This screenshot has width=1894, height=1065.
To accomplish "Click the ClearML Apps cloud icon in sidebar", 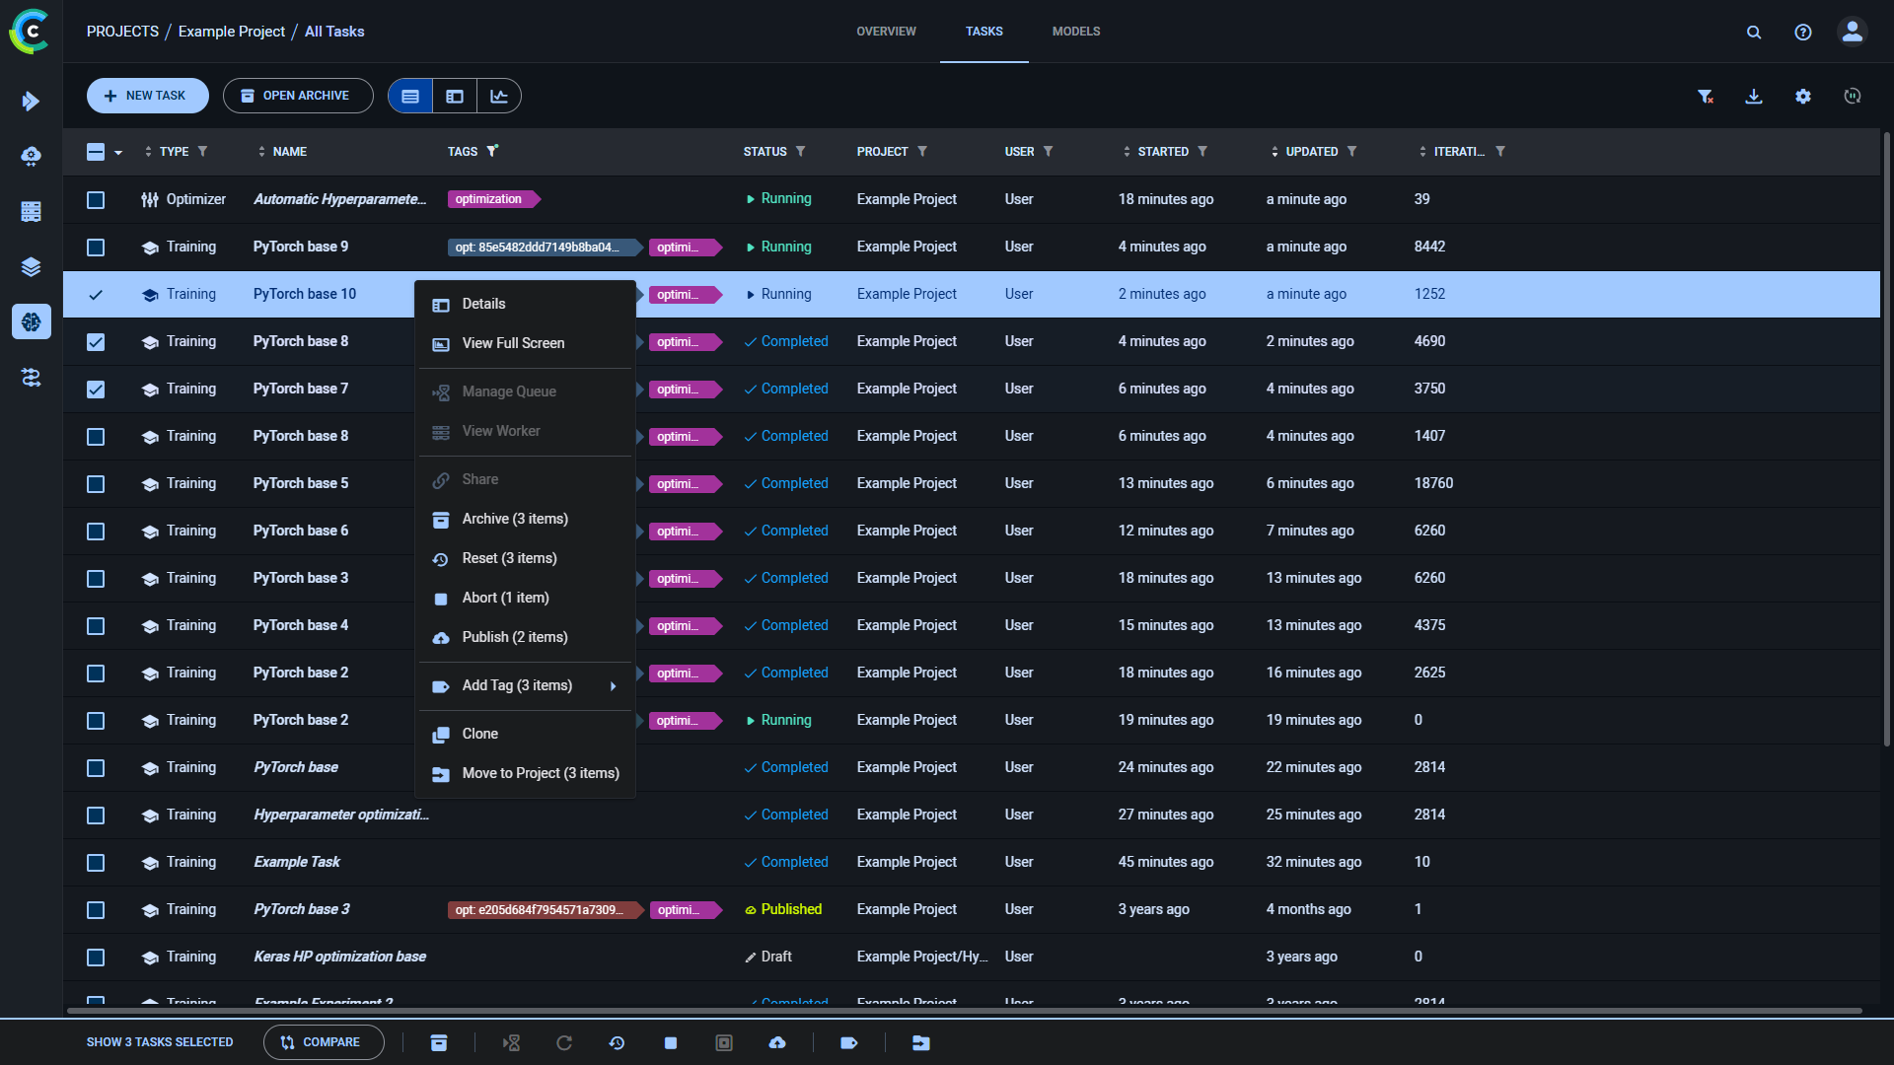I will (x=32, y=156).
